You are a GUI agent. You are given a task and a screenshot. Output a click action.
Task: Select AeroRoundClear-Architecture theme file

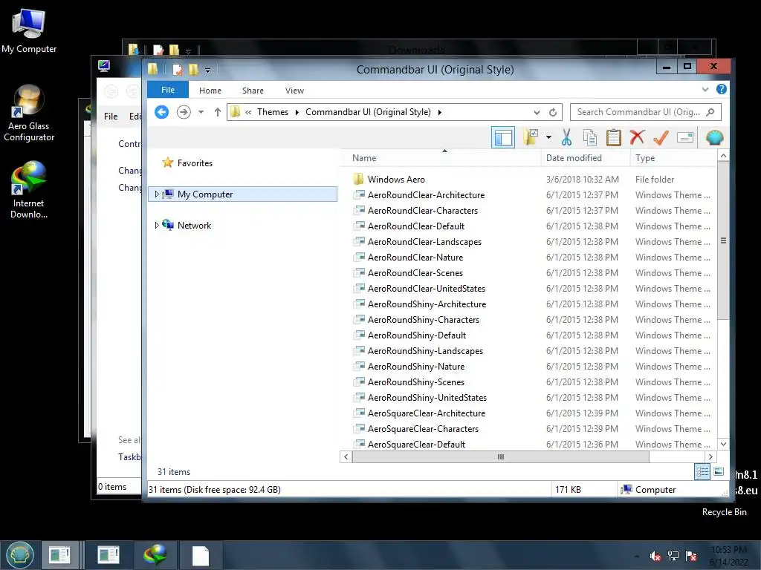tap(426, 195)
